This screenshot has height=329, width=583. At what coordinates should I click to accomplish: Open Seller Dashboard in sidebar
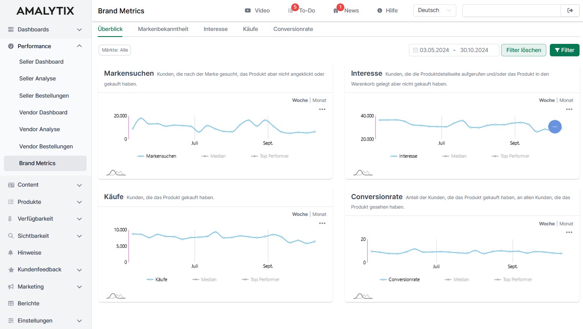(41, 61)
